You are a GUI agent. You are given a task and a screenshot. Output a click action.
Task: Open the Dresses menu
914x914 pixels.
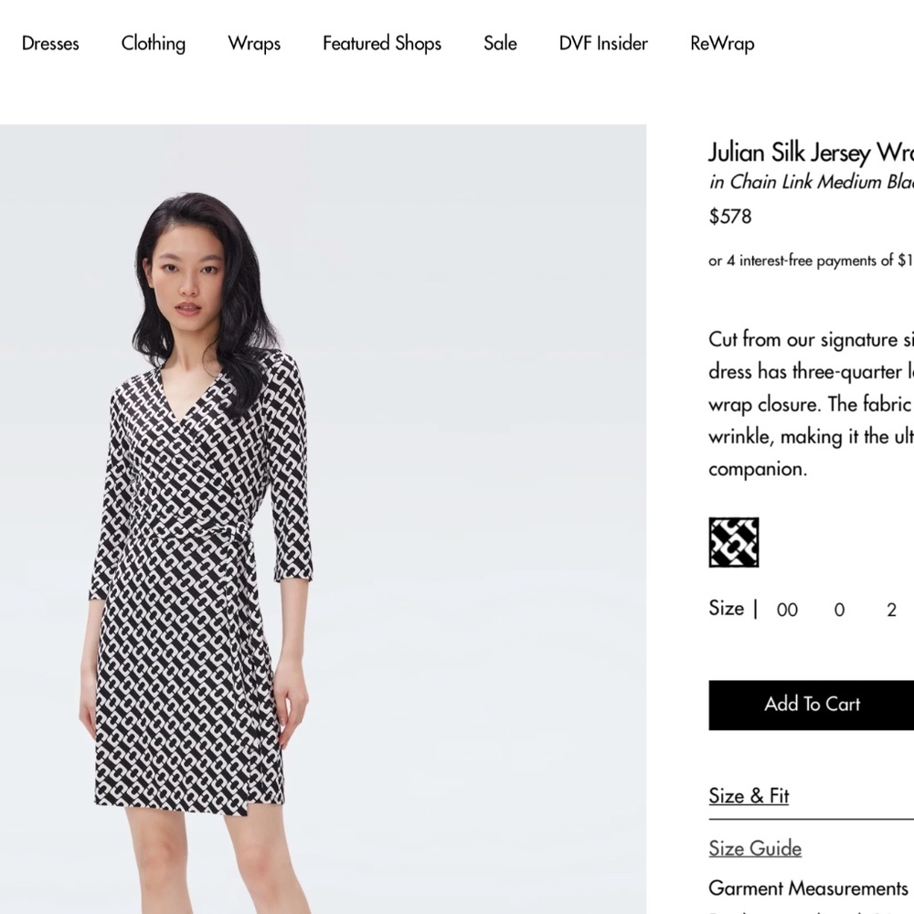50,43
